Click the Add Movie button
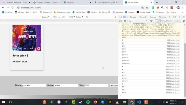The image size is (186, 105). click(x=114, y=85)
